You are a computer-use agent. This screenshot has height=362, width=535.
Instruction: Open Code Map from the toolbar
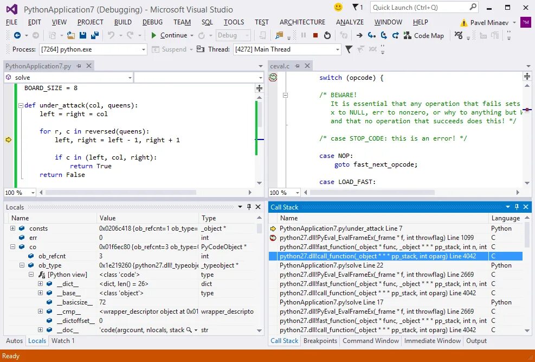tap(423, 35)
